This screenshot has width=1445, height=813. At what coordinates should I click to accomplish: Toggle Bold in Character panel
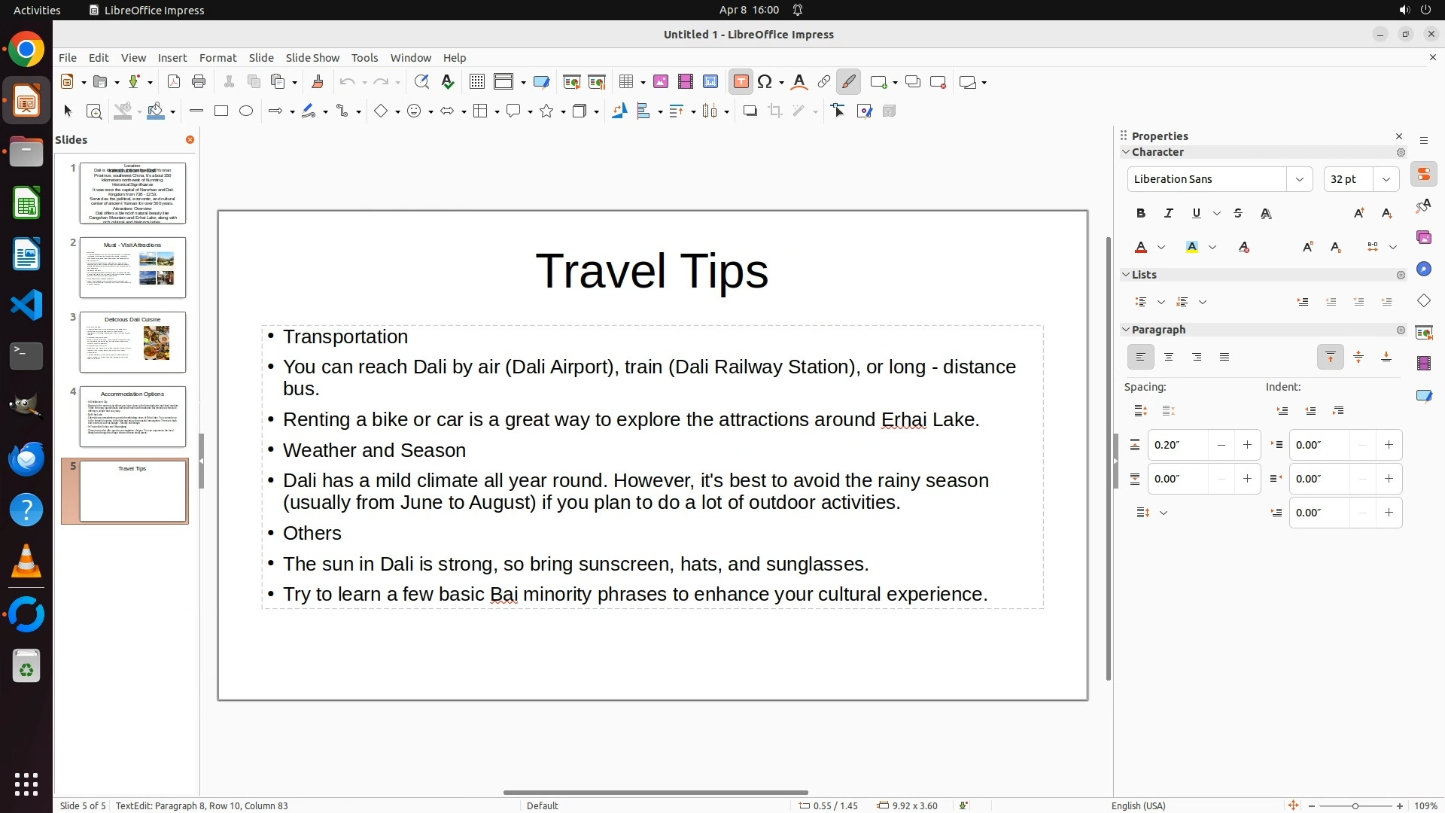click(1141, 214)
